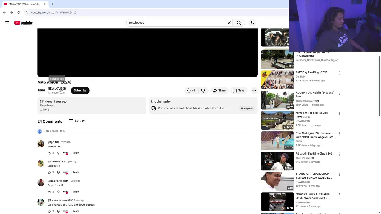The height and width of the screenshot is (214, 381).
Task: Like the MAS AMOR video
Action: pyautogui.click(x=191, y=90)
